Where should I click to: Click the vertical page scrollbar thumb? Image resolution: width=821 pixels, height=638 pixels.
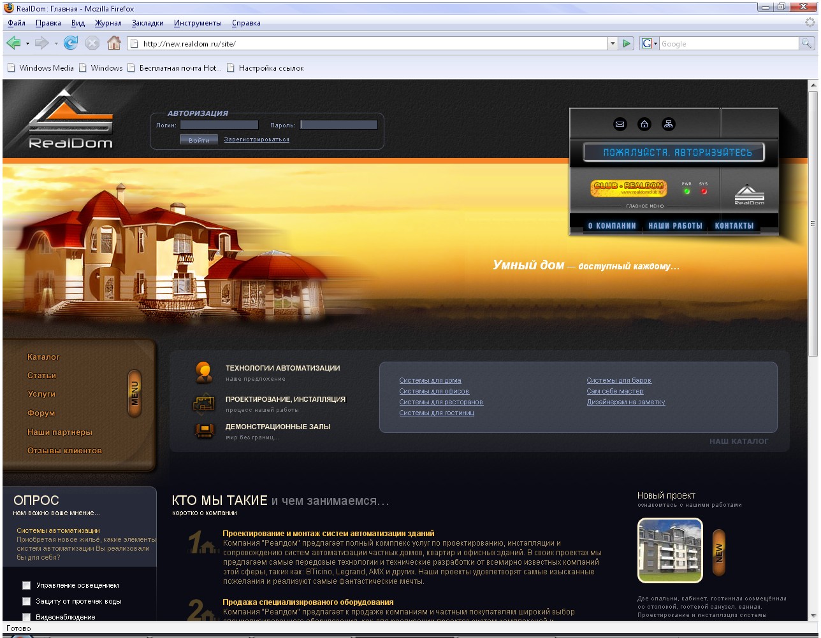pyautogui.click(x=813, y=223)
